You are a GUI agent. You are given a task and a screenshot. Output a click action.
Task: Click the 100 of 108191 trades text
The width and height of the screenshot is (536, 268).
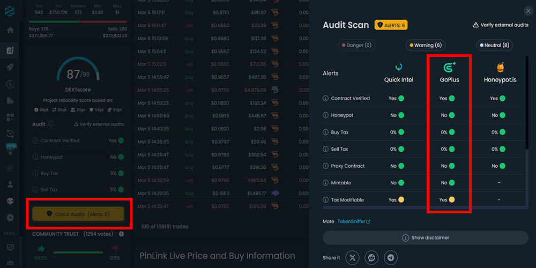165,226
